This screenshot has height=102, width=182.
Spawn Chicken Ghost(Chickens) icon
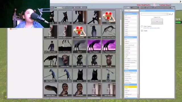(x=65, y=32)
